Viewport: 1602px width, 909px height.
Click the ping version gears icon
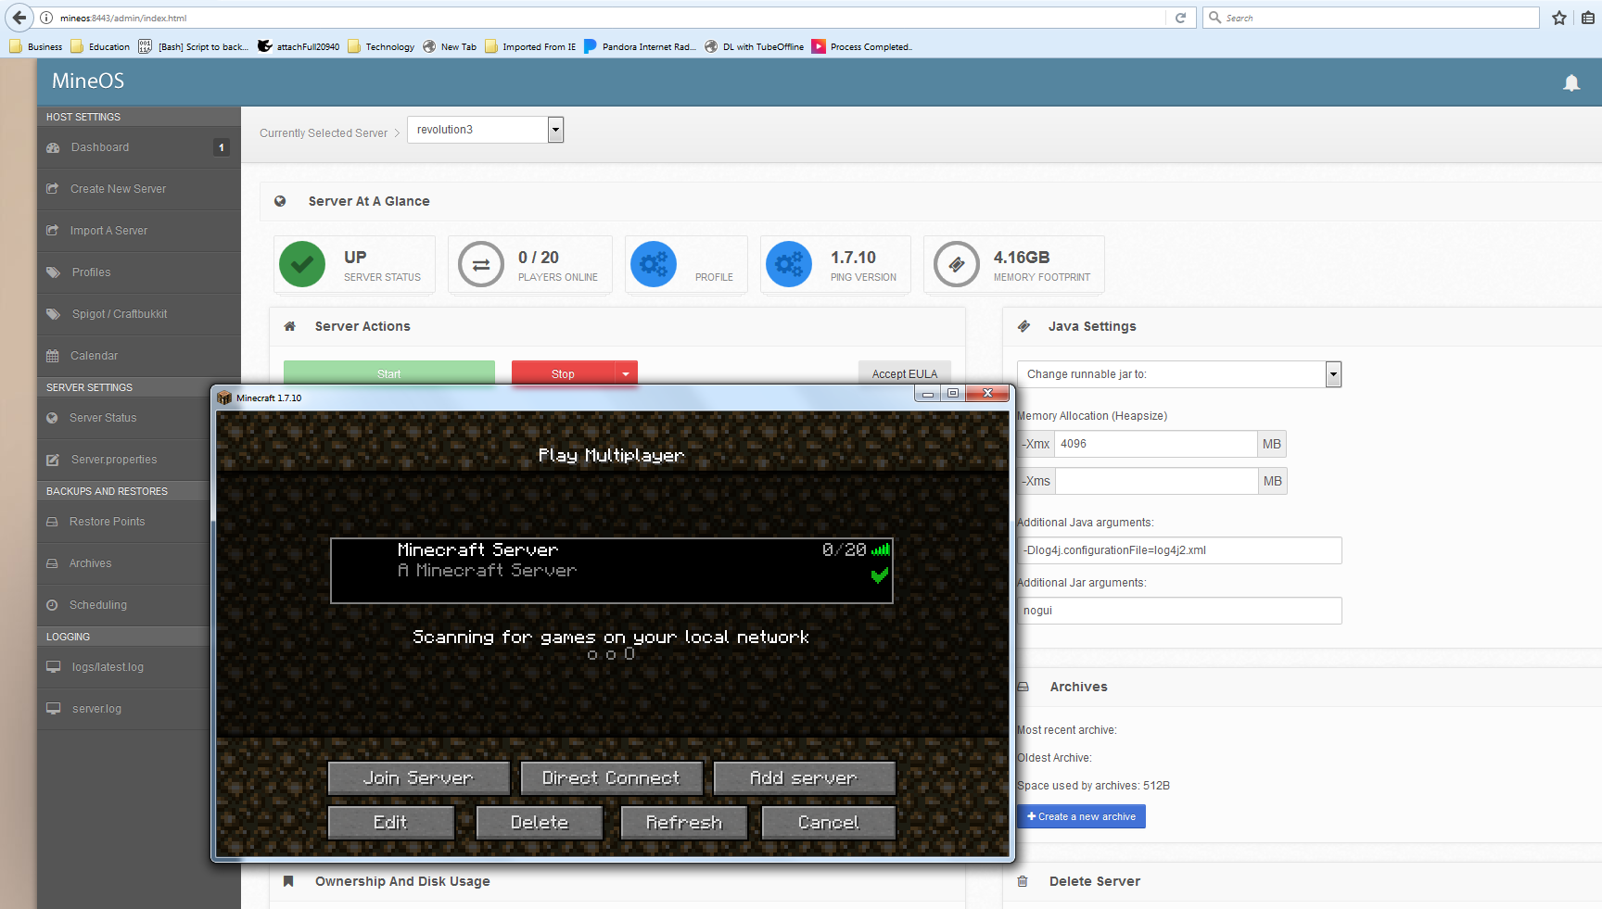789,265
